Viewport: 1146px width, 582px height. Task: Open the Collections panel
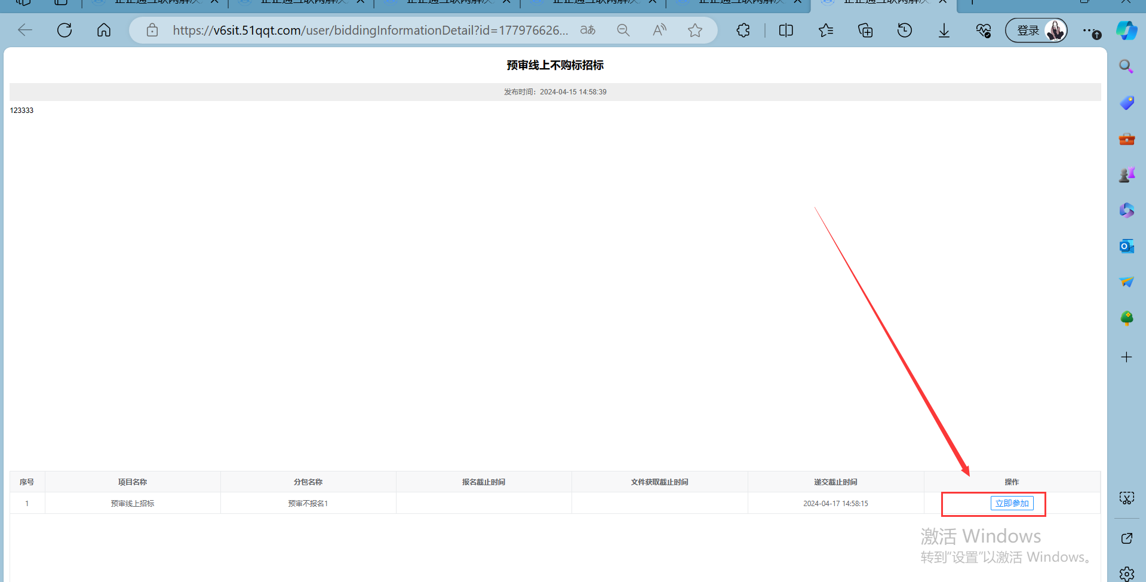coord(865,30)
